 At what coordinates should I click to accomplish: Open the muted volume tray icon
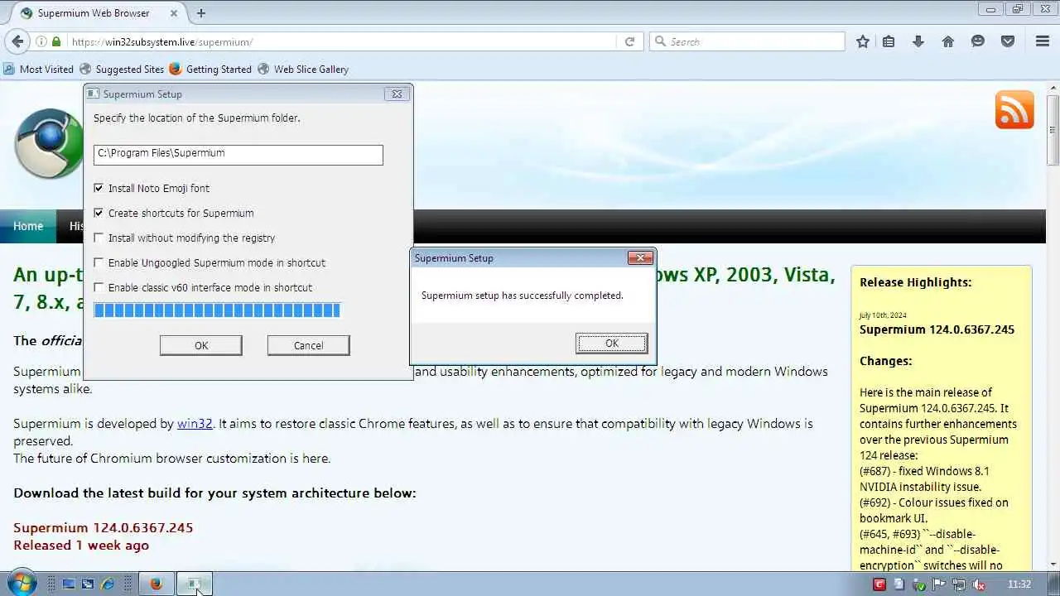point(980,584)
